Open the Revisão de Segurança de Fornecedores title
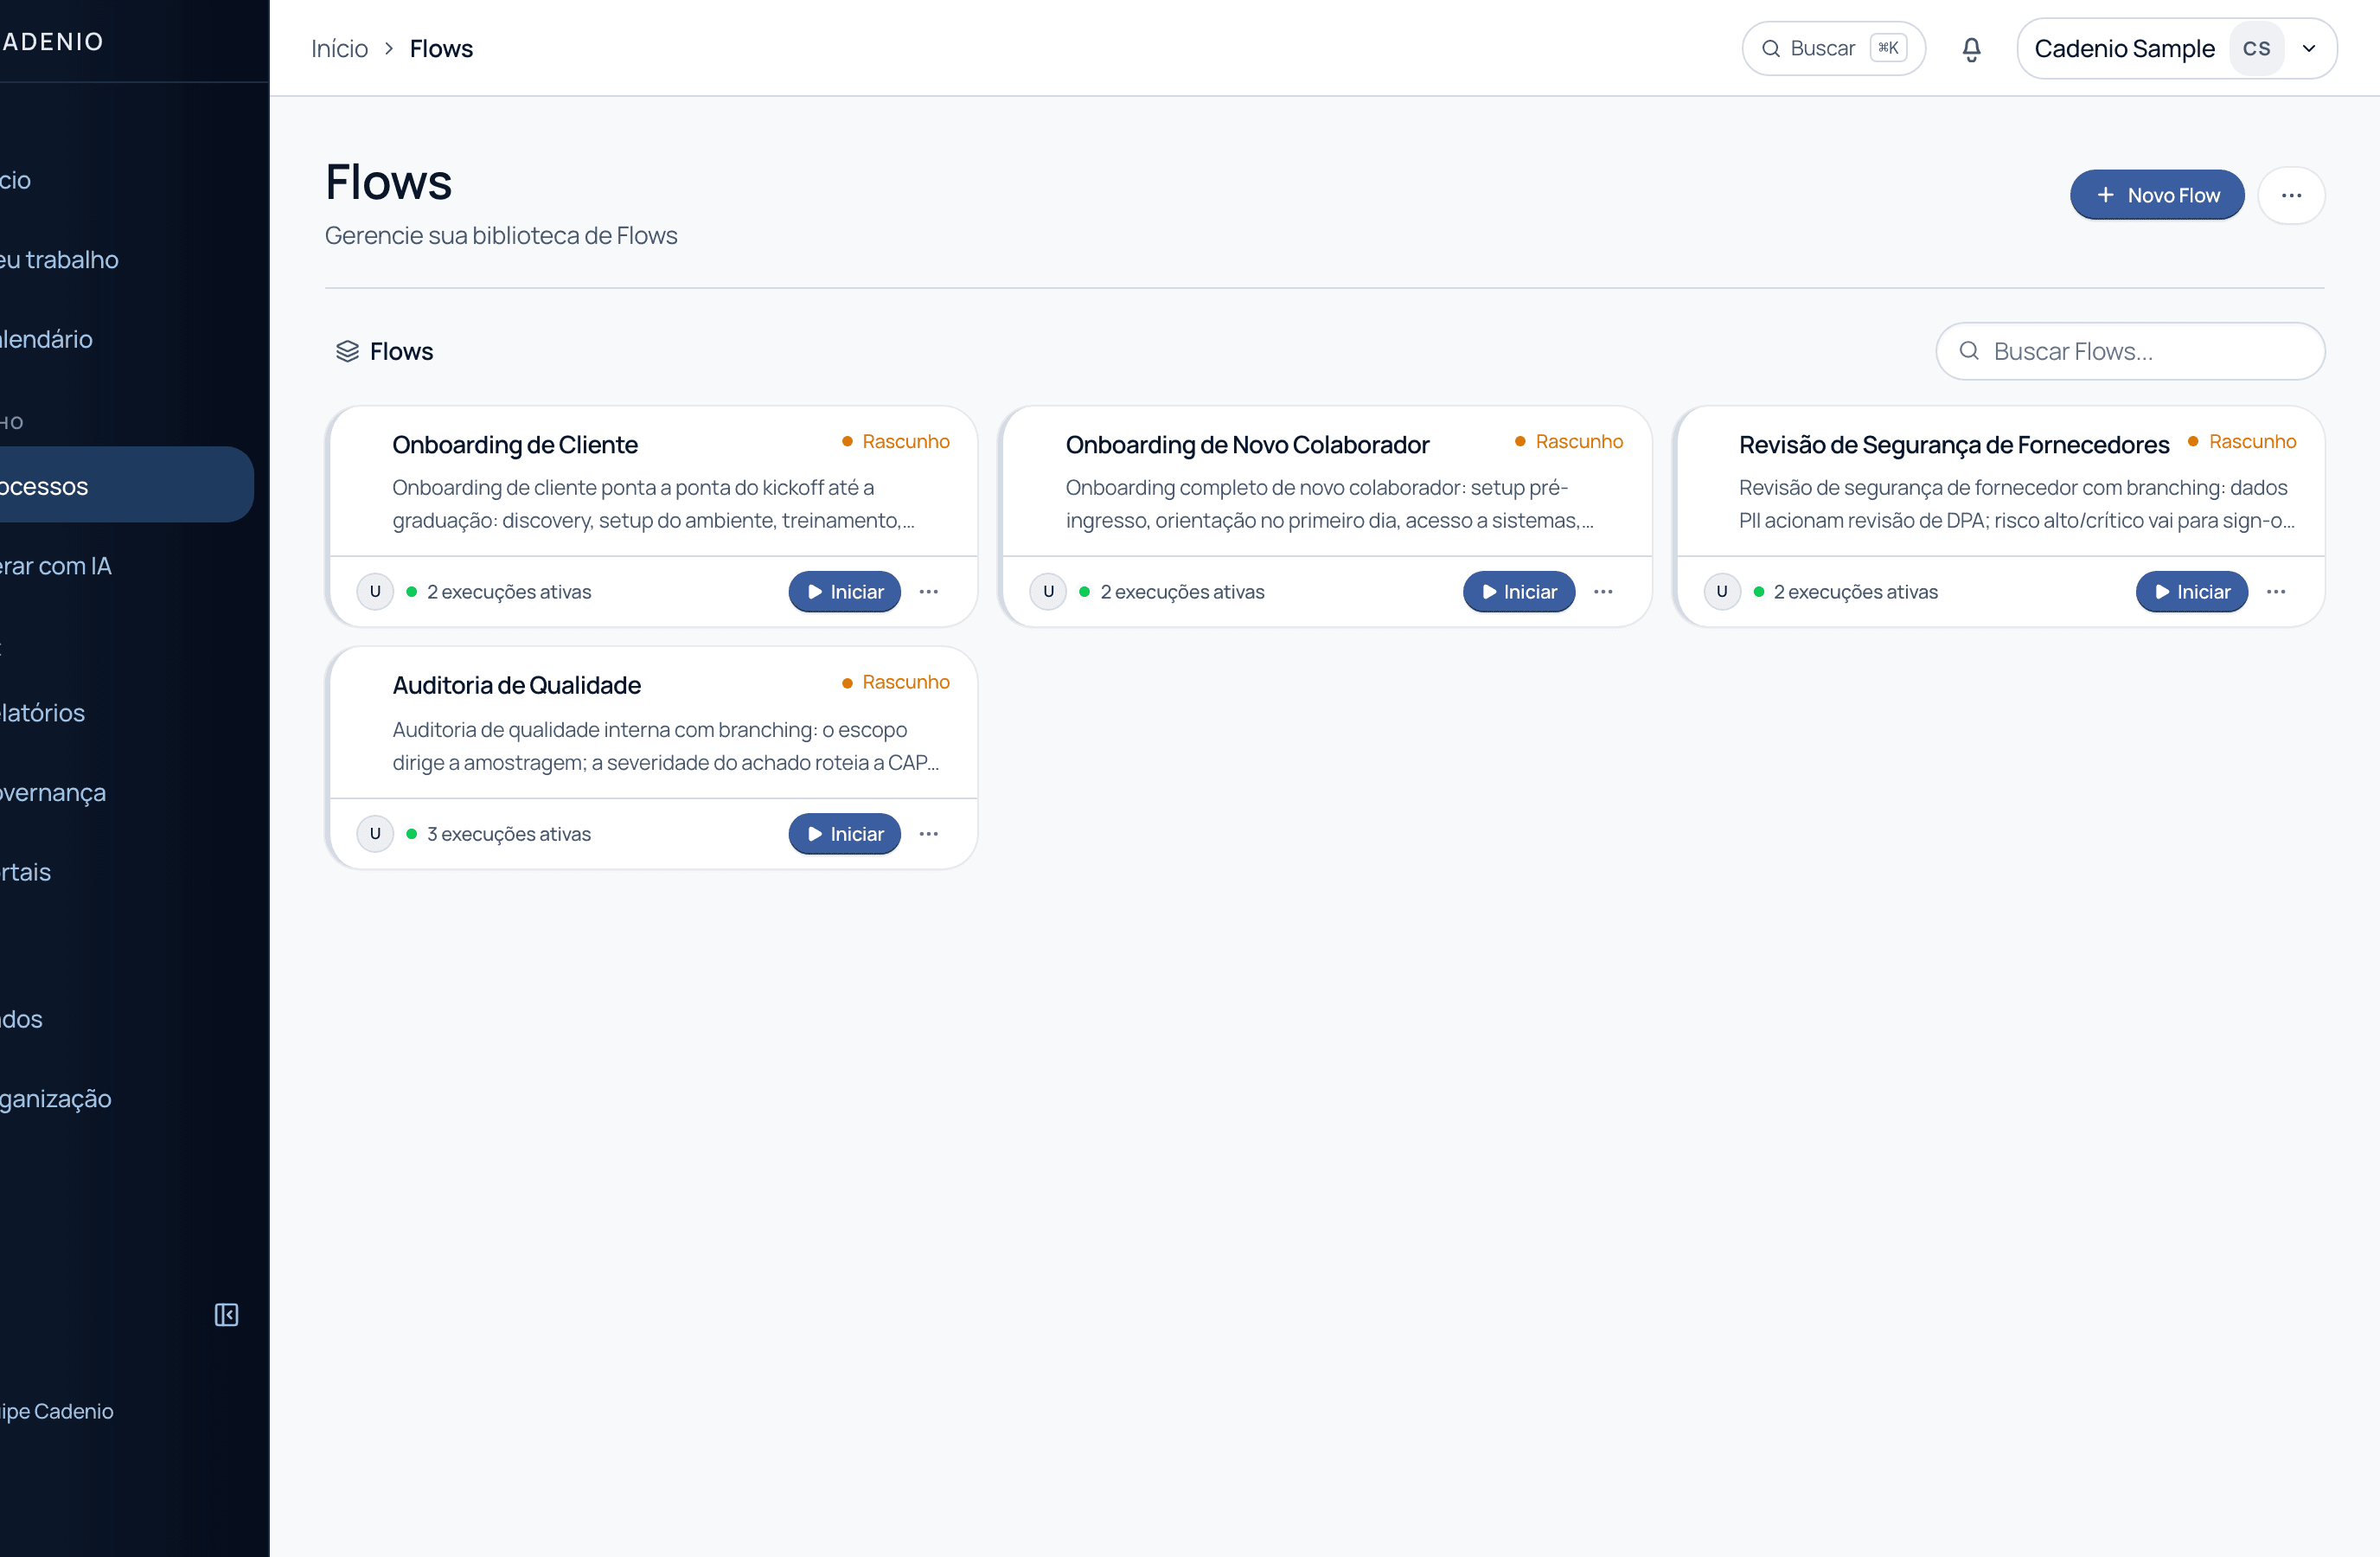Image resolution: width=2380 pixels, height=1557 pixels. pos(1953,445)
